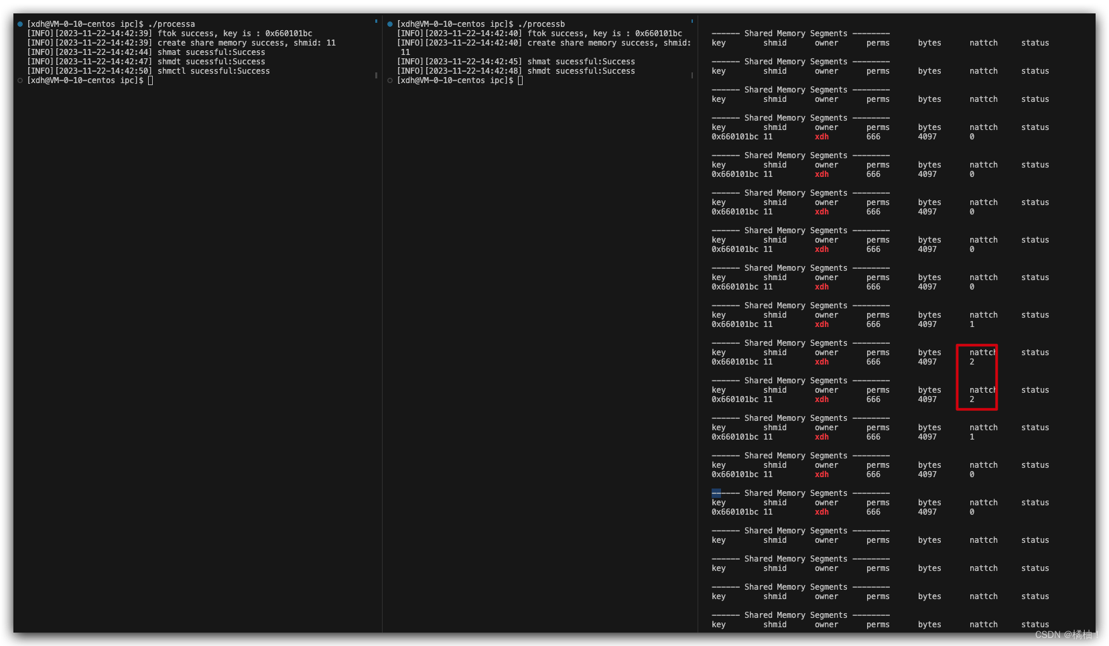Click the blue command marker beside ./processb
This screenshot has height=646, width=1109.
(x=390, y=24)
